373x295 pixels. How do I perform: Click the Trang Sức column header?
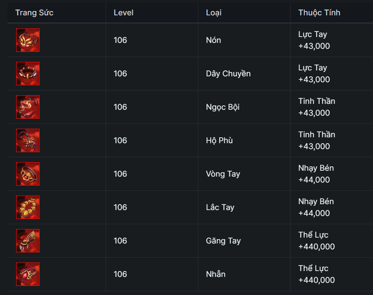pos(35,13)
